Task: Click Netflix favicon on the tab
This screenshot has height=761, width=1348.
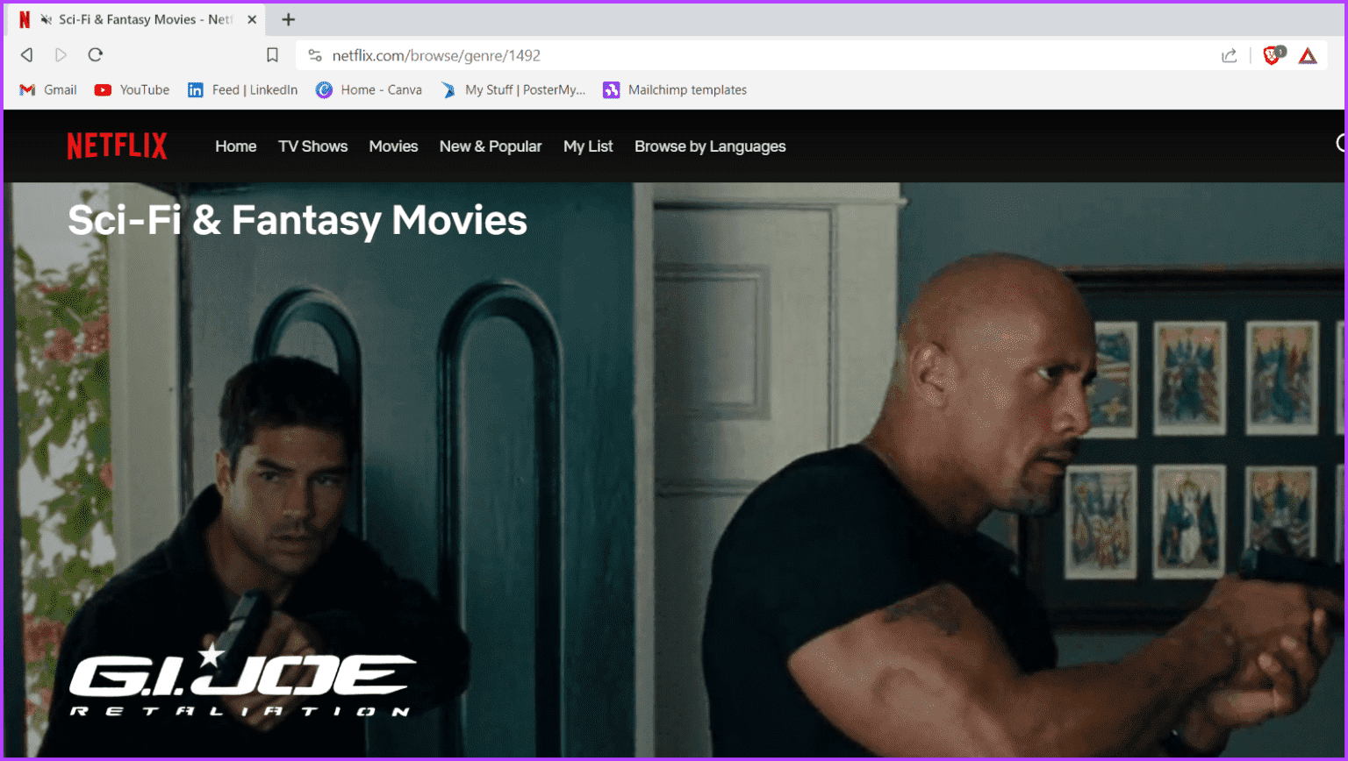Action: pos(25,19)
